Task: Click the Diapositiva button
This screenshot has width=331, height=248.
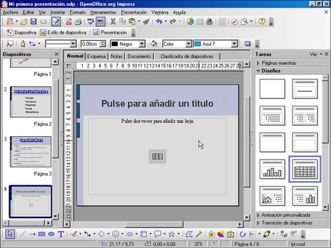Action: [x=21, y=32]
